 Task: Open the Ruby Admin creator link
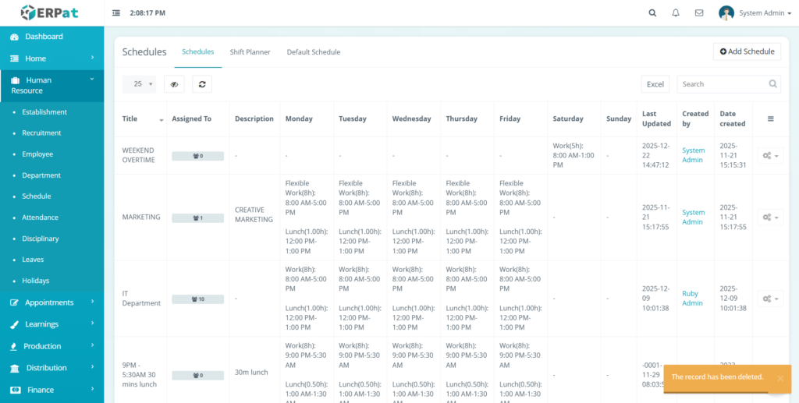tap(692, 299)
